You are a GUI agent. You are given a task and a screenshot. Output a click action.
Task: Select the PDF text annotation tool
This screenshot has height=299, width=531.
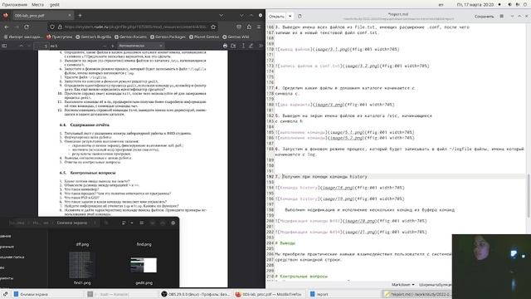(x=243, y=46)
